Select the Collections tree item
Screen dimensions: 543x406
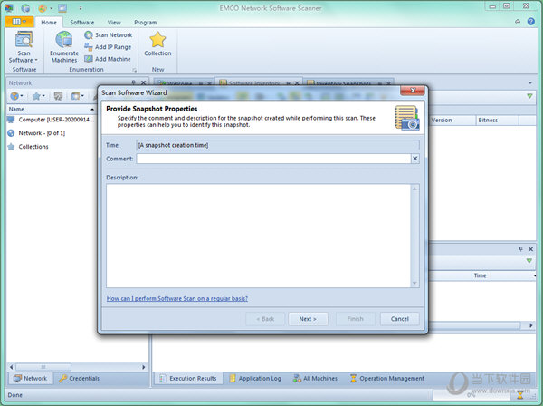tap(28, 147)
